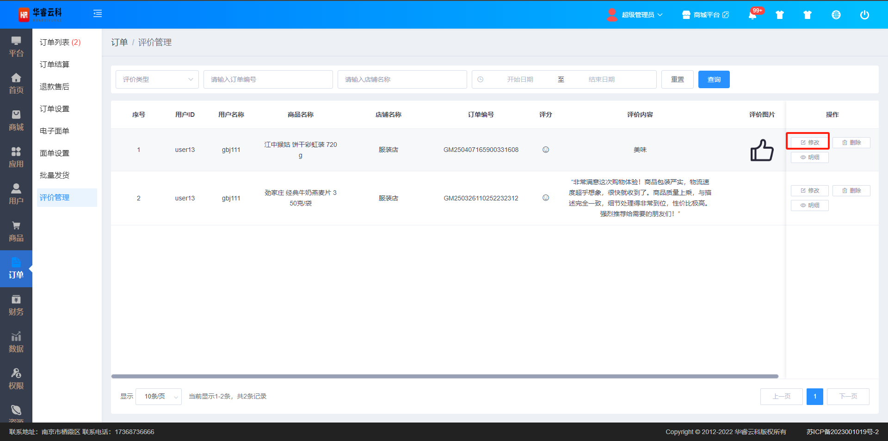Viewport: 888px width, 441px height.
Task: Open the 首页 home sidebar section
Action: click(16, 84)
